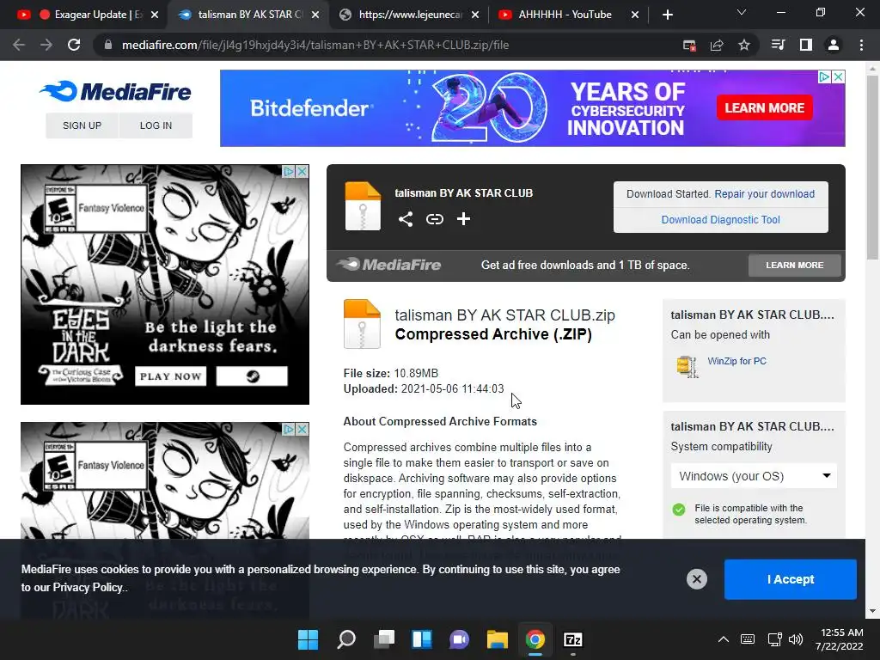Click the network tray icon
The image size is (880, 660).
[774, 639]
